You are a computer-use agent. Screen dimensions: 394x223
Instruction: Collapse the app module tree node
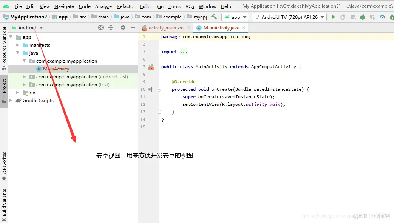[x=11, y=37]
